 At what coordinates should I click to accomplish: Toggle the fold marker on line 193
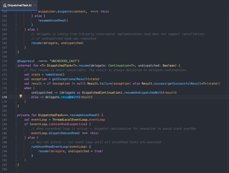pos(16,165)
